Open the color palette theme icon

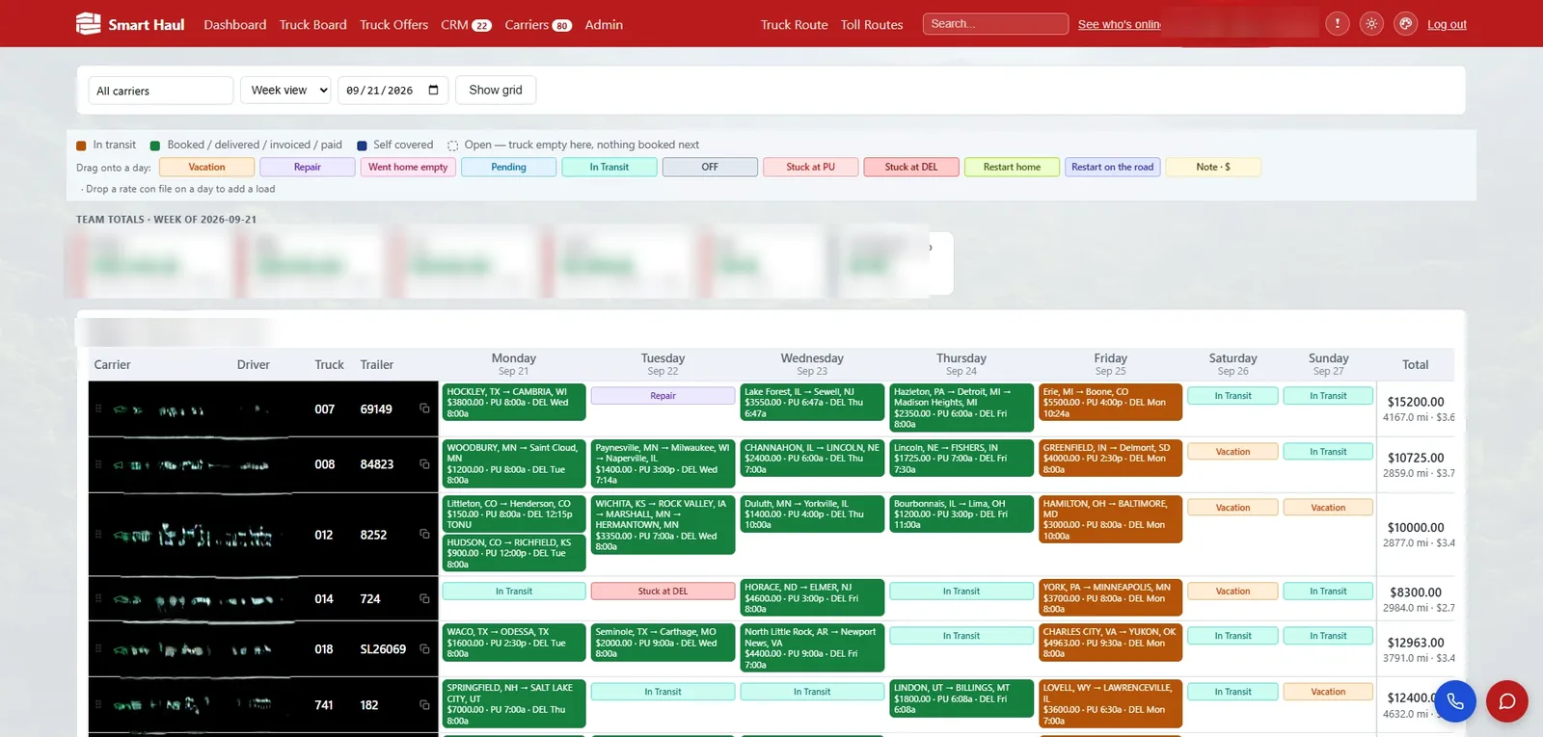coord(1406,24)
